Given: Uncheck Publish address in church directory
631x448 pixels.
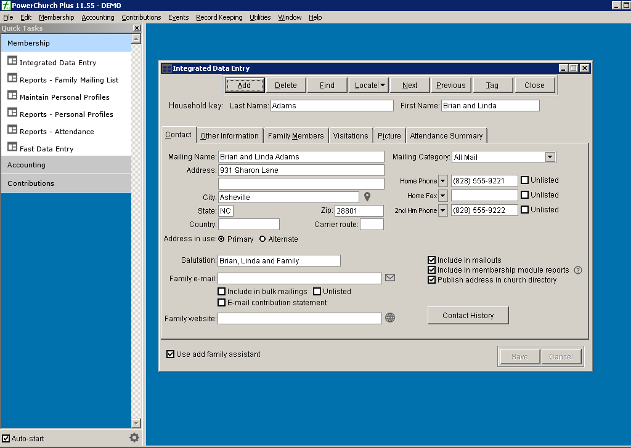Looking at the screenshot, I should click(431, 279).
